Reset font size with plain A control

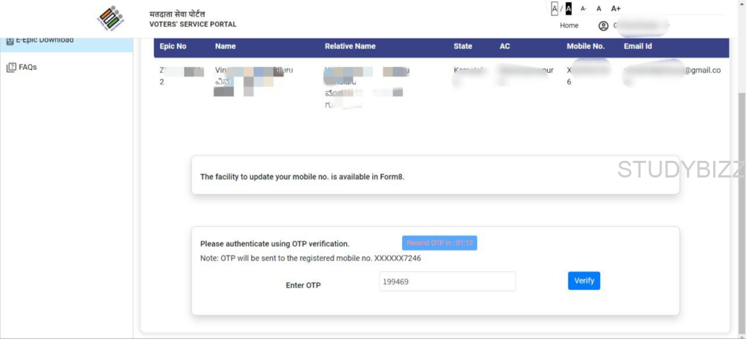599,9
